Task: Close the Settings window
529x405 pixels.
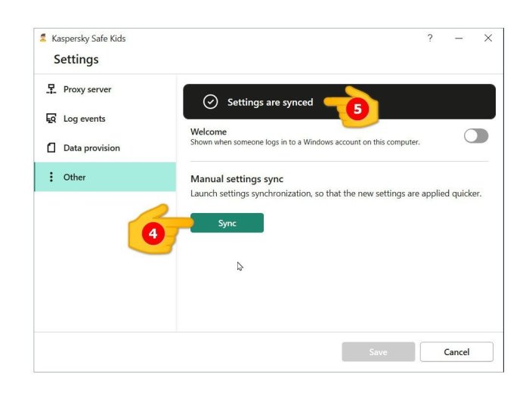Action: point(488,38)
